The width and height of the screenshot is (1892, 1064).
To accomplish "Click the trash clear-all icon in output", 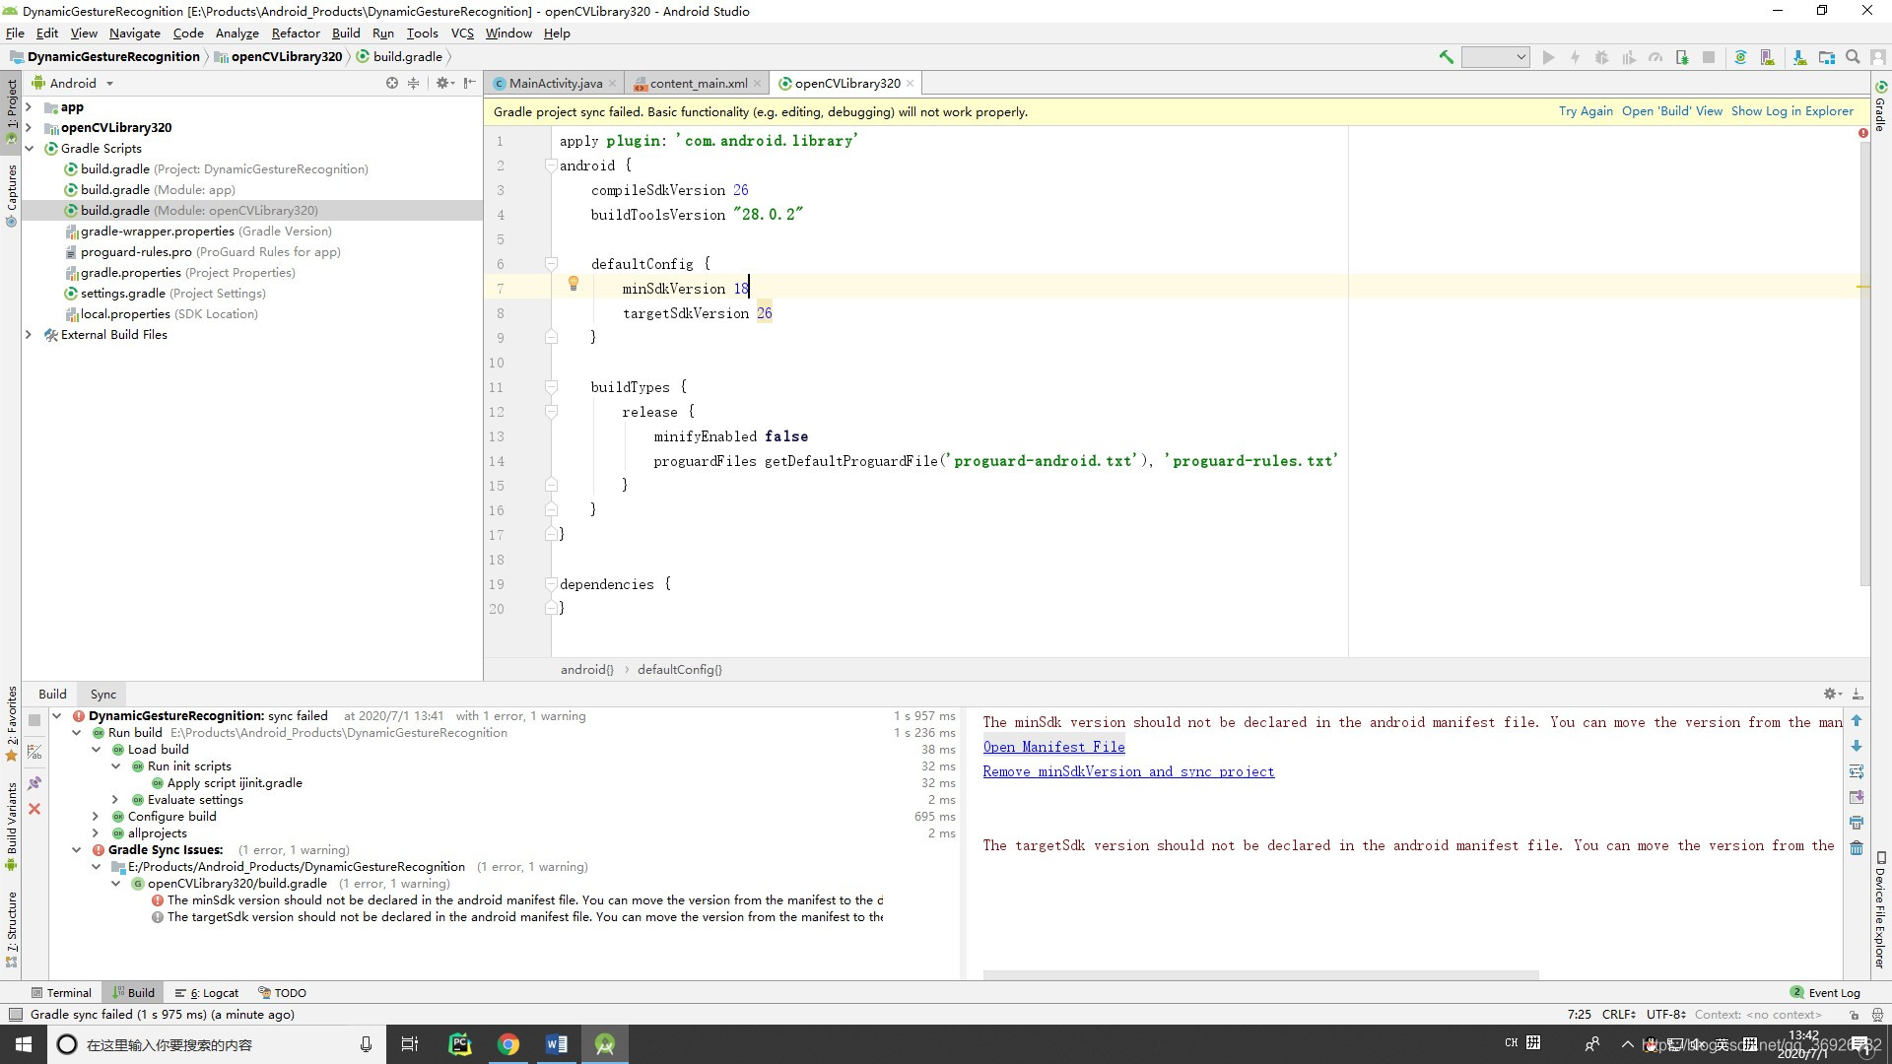I will 1857,848.
